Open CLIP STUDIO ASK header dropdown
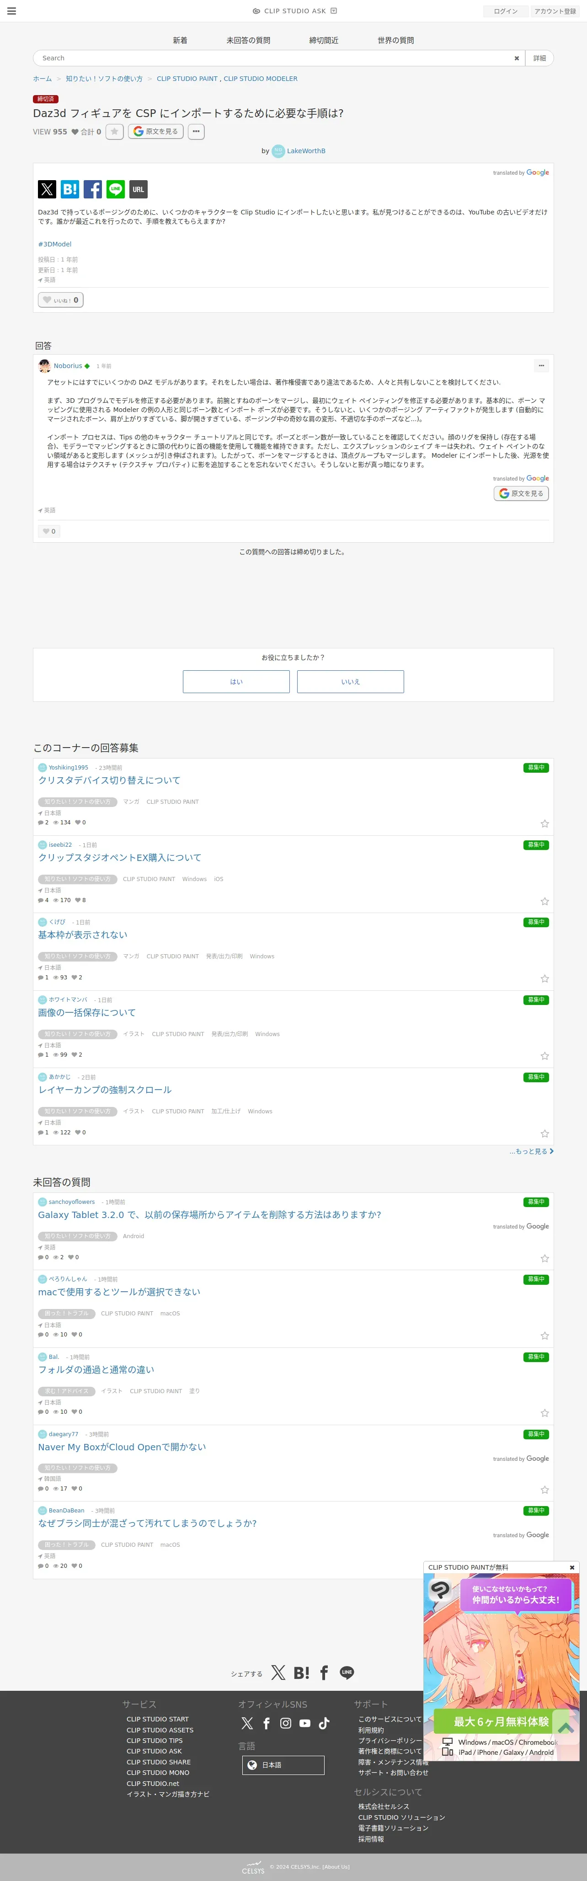 point(334,11)
